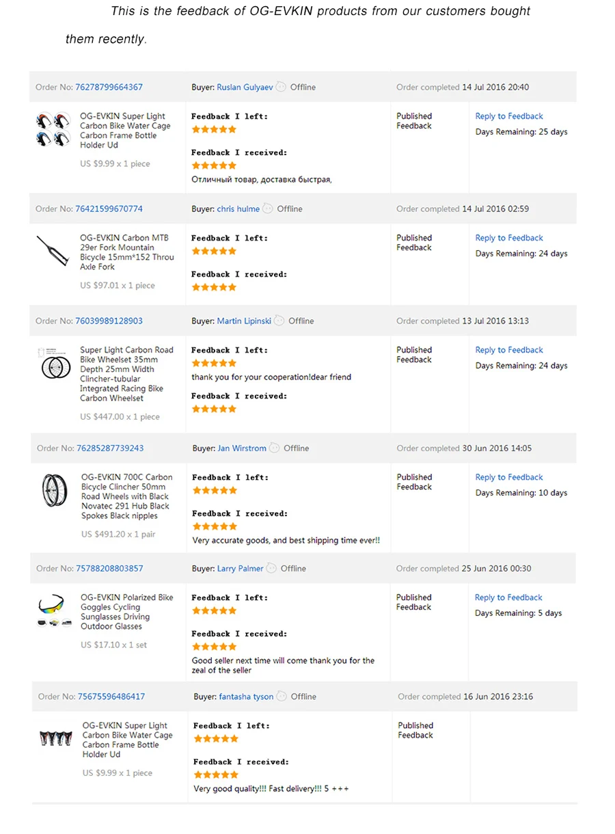This screenshot has height=834, width=615.
Task: Click chat icon beside Jan Wirstrom
Action: click(x=274, y=448)
